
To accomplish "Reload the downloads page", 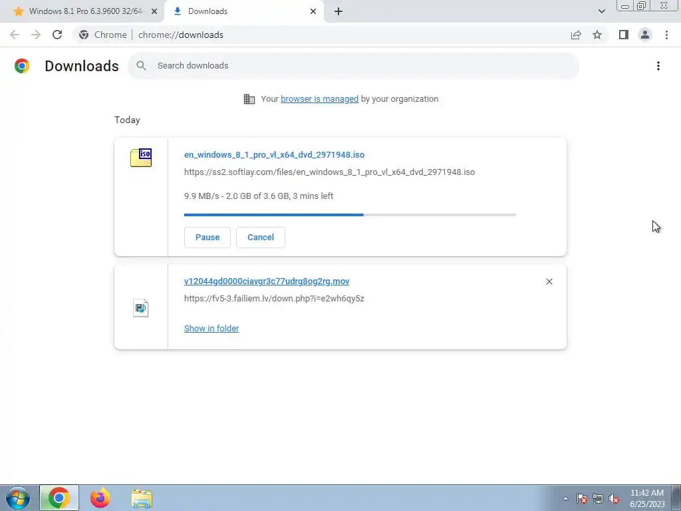I will (57, 35).
